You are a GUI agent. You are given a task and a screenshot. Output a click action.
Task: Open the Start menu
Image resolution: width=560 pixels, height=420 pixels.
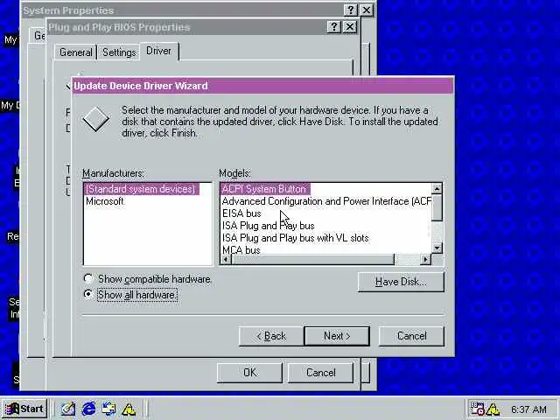coord(24,409)
